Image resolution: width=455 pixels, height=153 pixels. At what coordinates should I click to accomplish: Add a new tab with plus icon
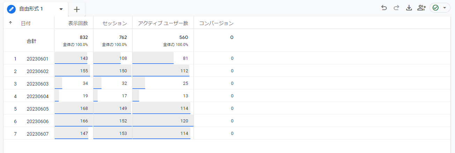[x=77, y=9]
